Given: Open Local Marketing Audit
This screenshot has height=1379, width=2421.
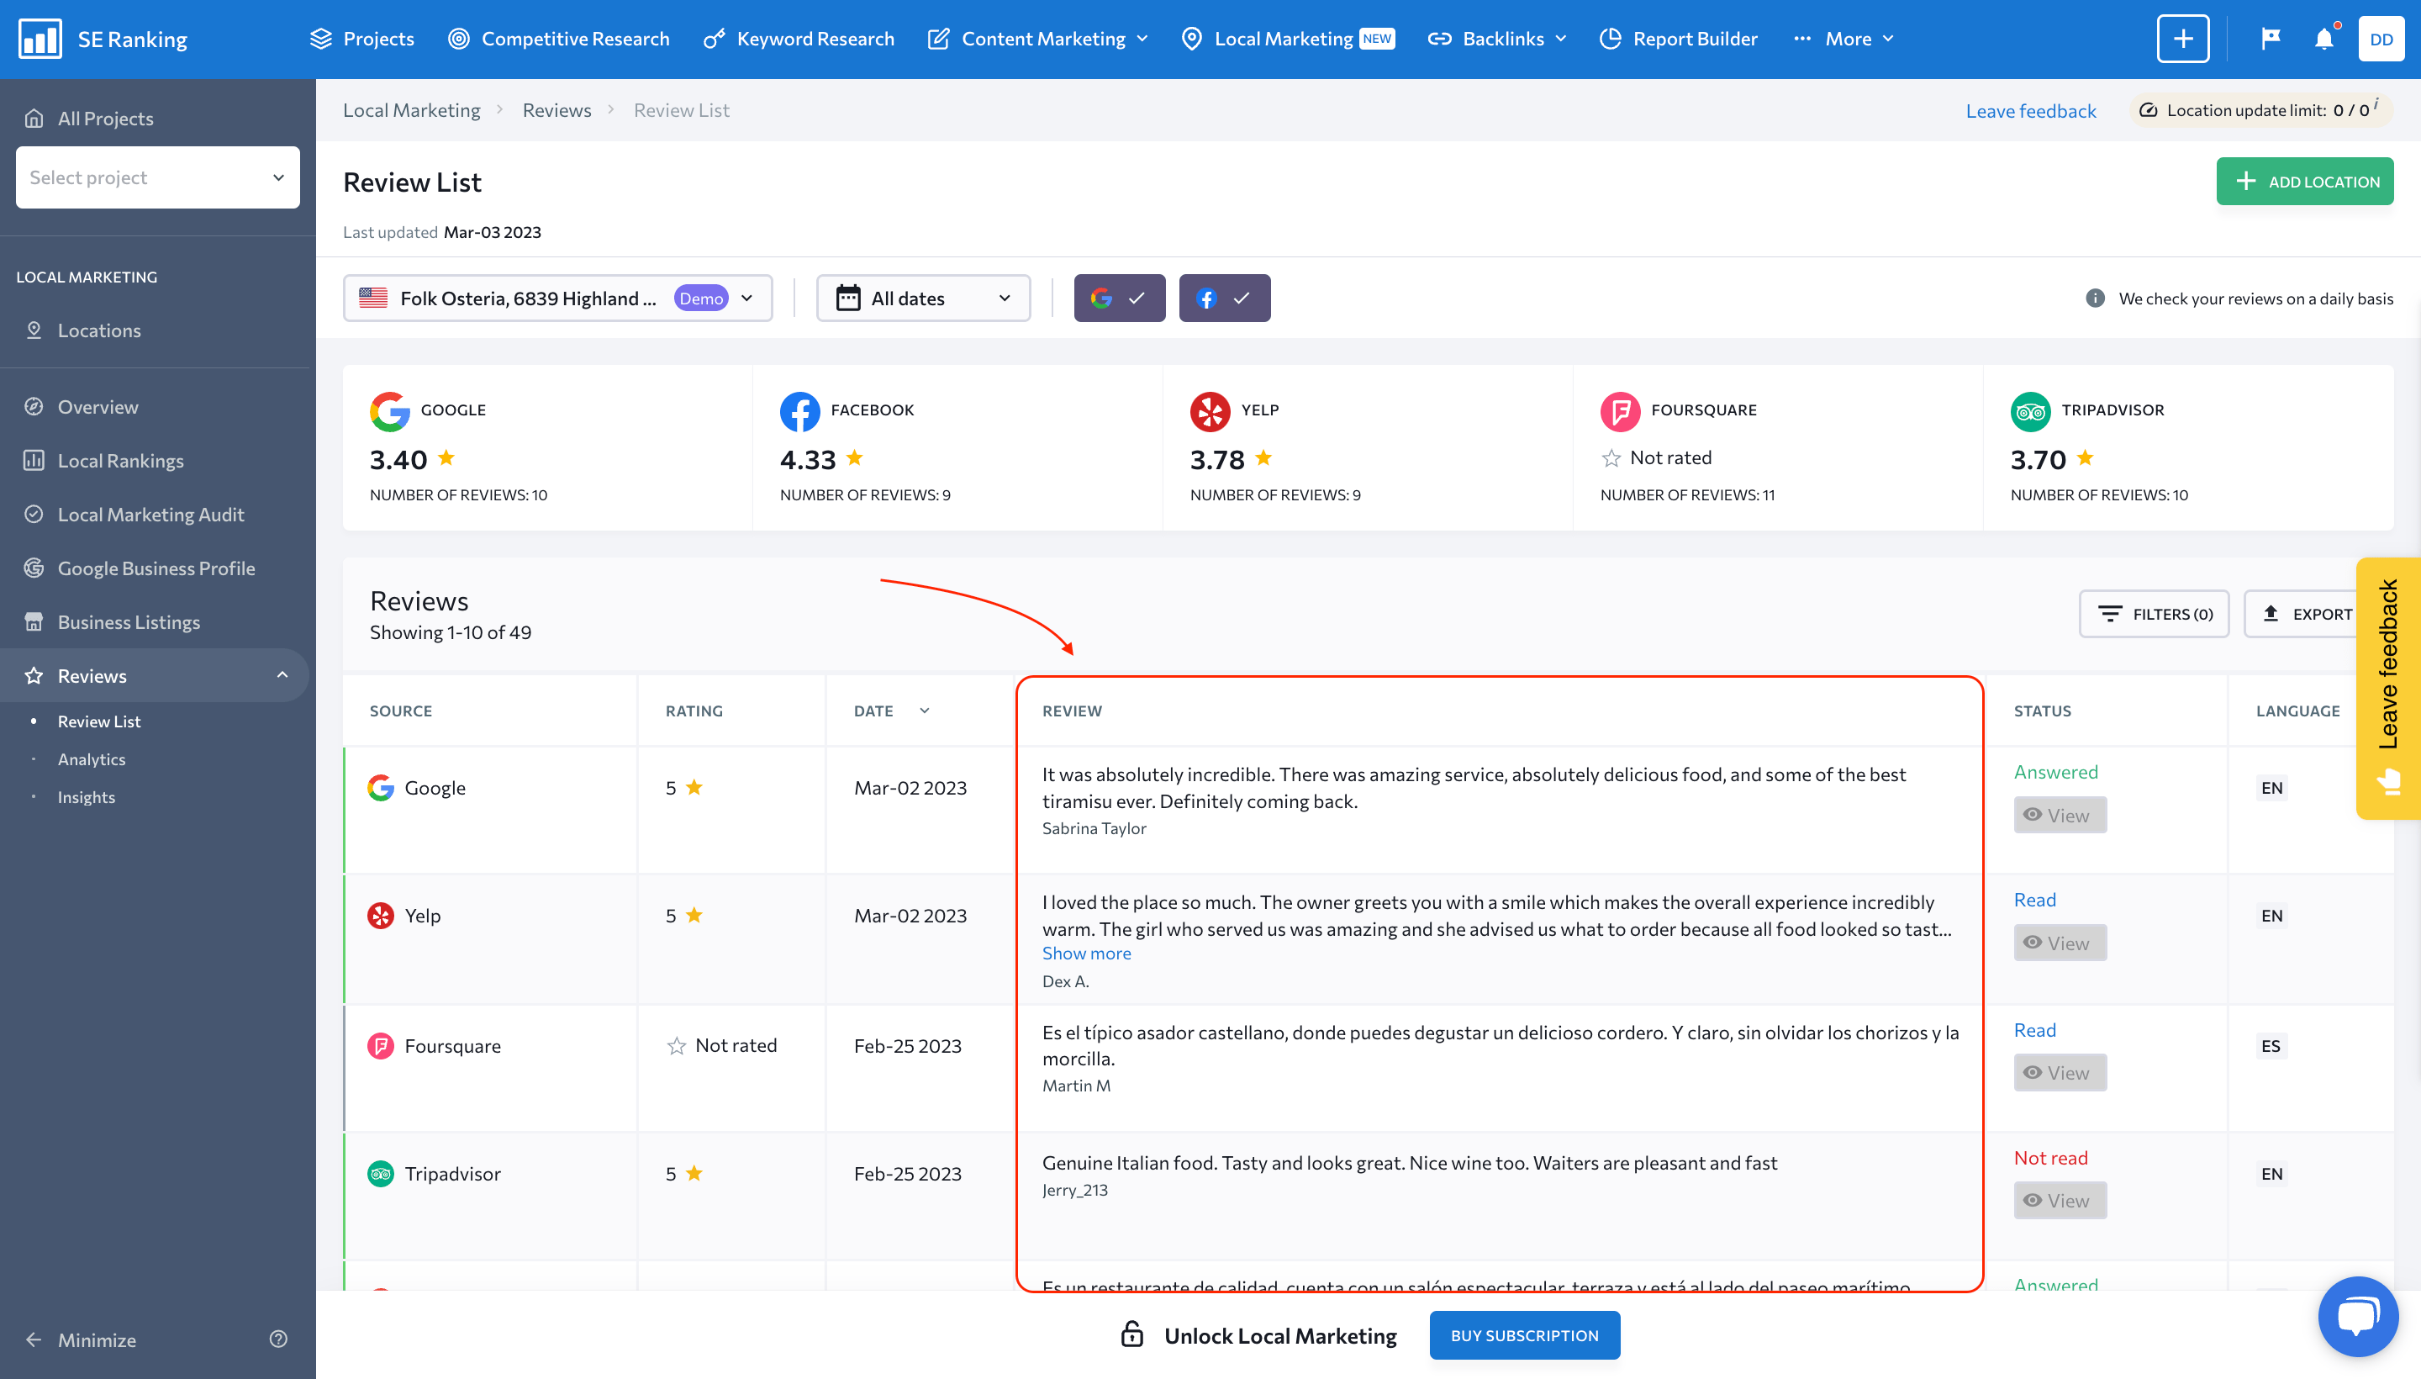Looking at the screenshot, I should pyautogui.click(x=150, y=515).
